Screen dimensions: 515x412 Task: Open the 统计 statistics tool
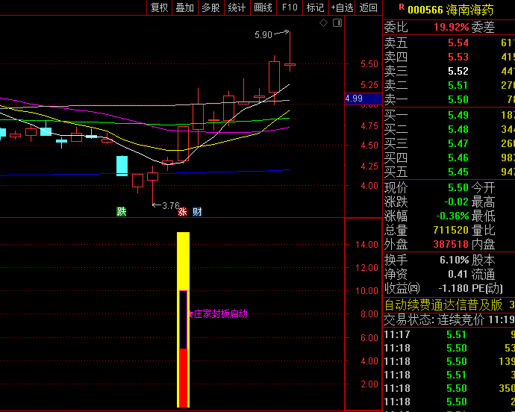pyautogui.click(x=237, y=7)
